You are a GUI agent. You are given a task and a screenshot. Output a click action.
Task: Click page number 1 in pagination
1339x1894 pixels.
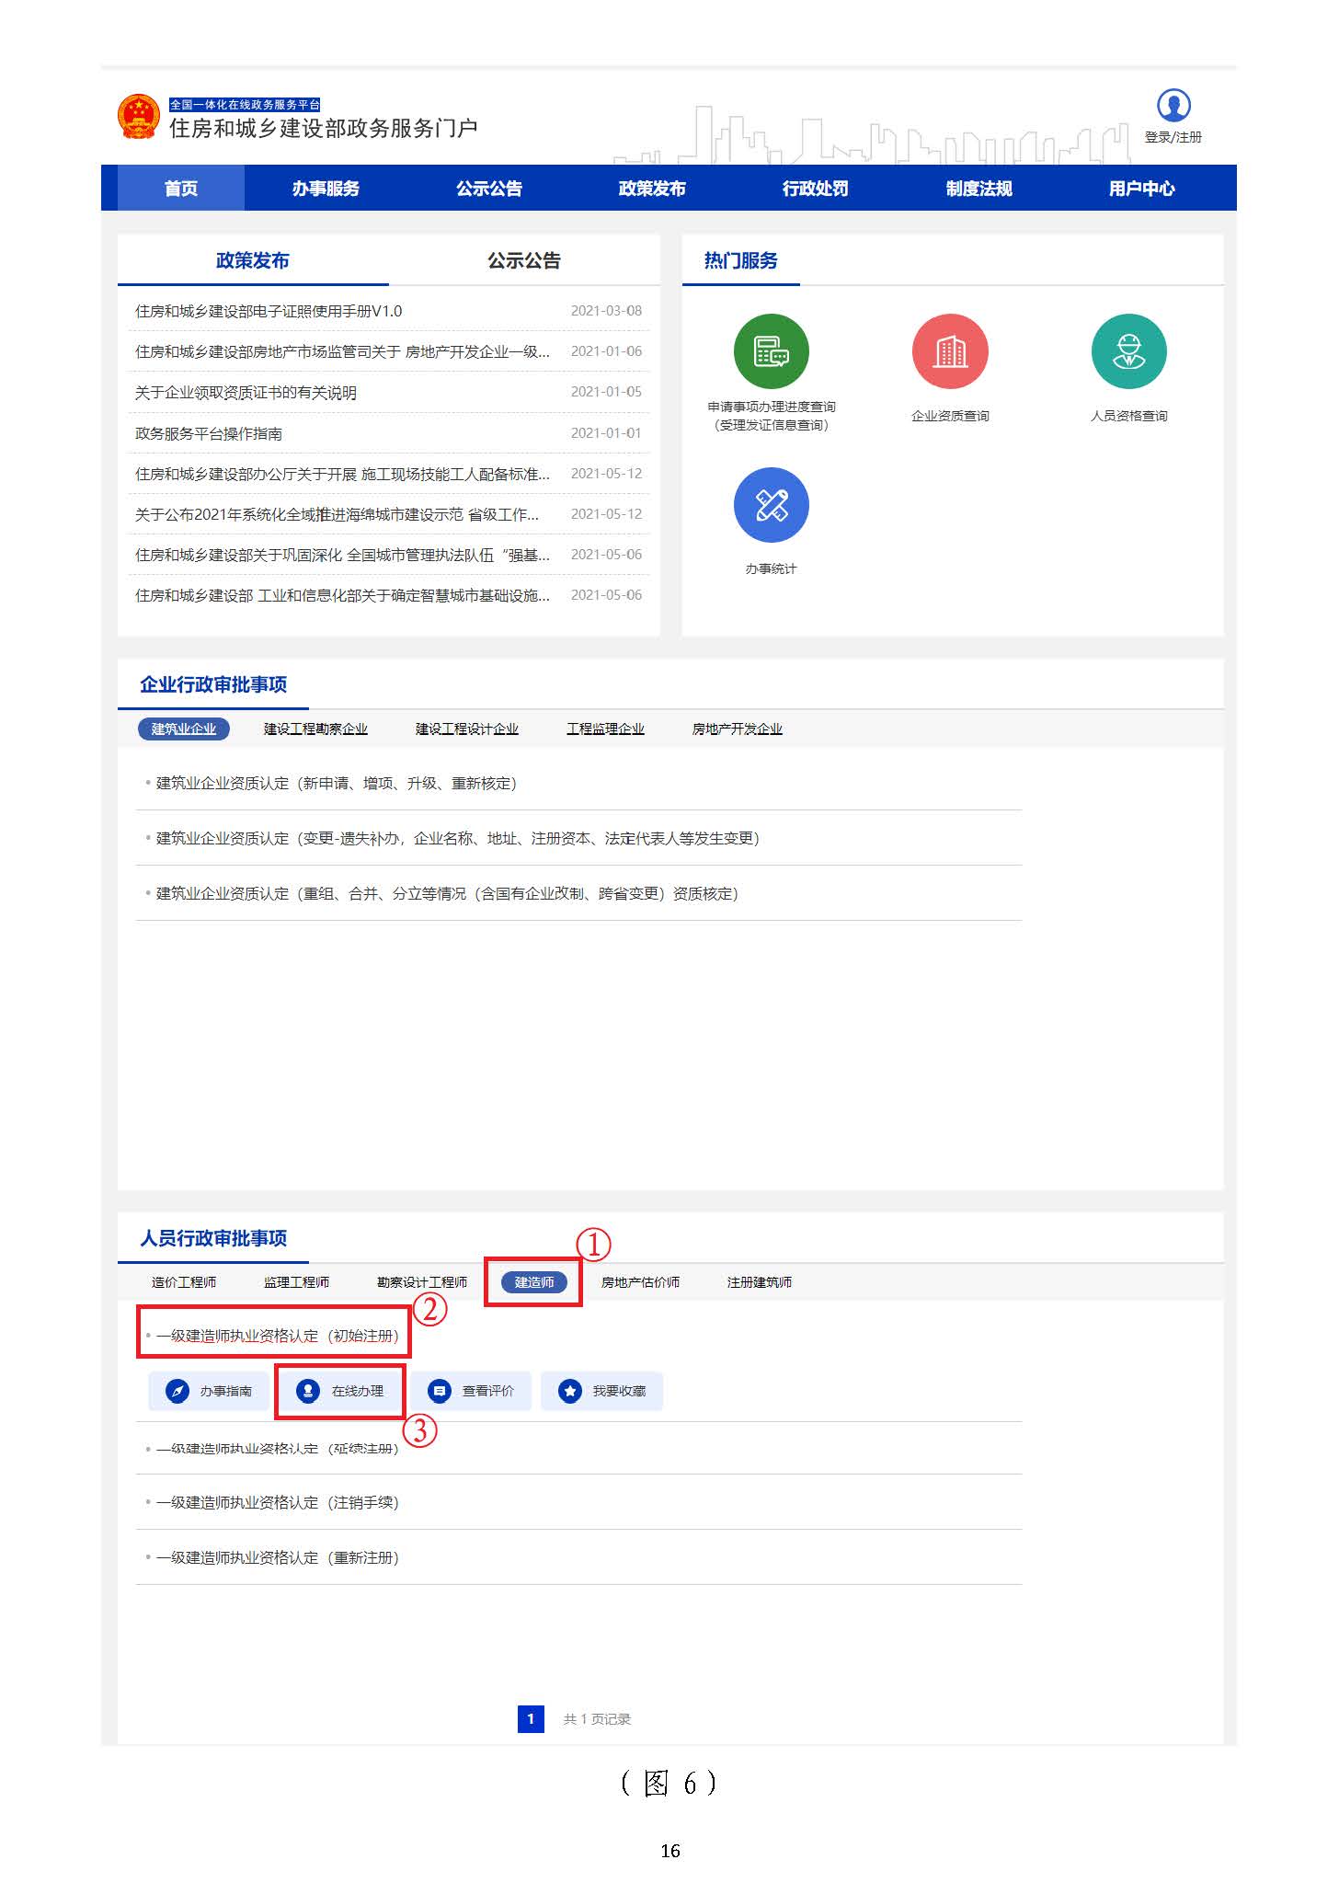[531, 1718]
